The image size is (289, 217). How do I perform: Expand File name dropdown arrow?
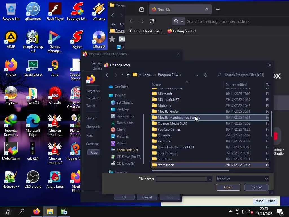pos(210,179)
